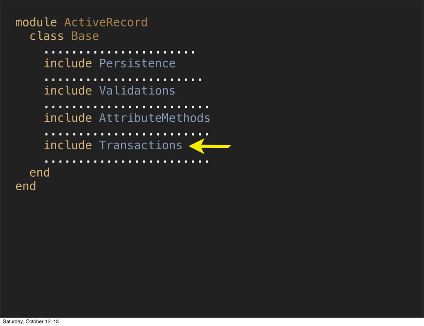Click include keyword before AttributeMethods
Viewport: 424px width, 326px height.
click(68, 118)
